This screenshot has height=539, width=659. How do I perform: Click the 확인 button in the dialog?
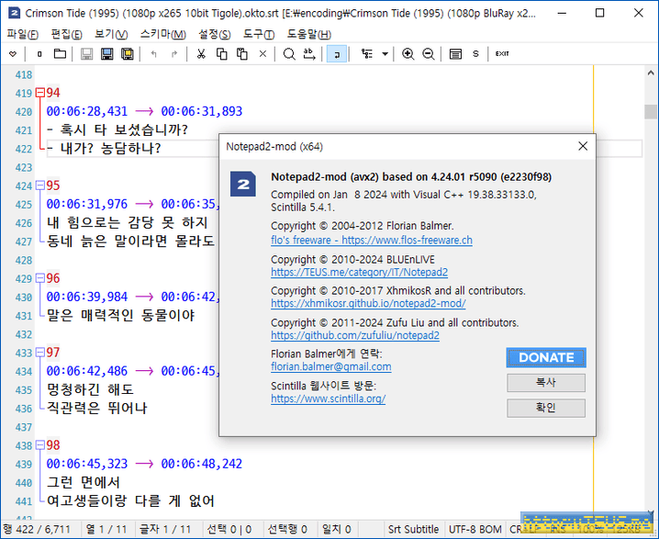(545, 408)
